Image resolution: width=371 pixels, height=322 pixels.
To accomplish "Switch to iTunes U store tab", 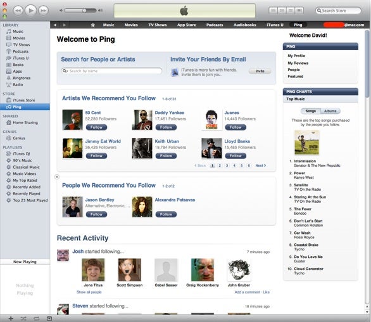I will [275, 25].
